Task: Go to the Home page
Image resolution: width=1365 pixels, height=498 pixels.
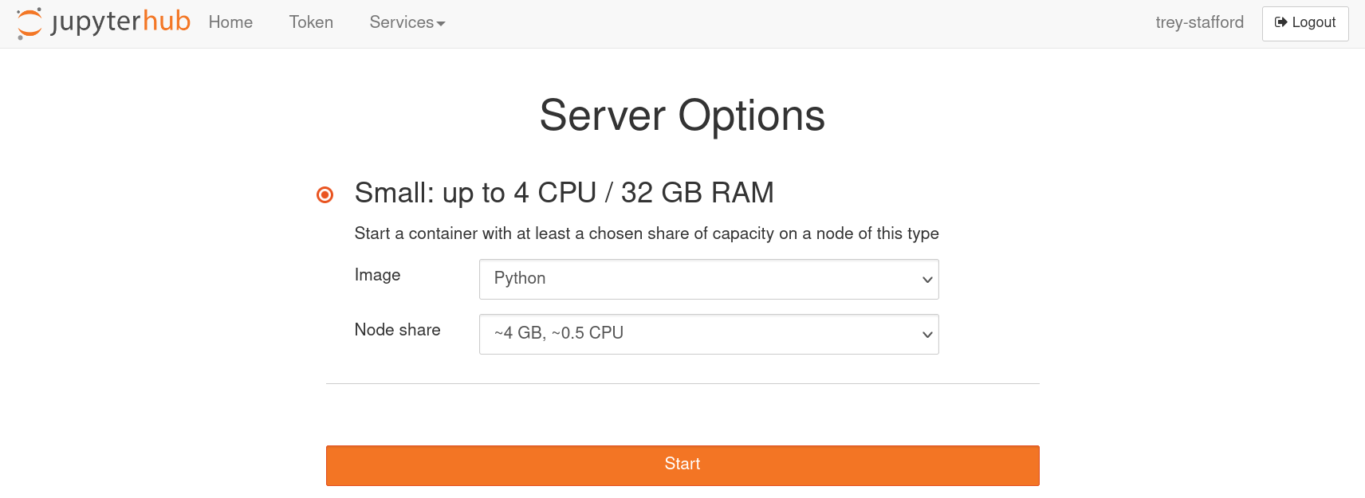Action: pyautogui.click(x=230, y=22)
